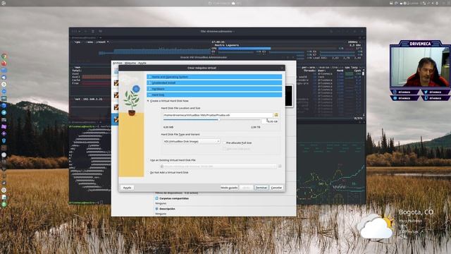Click Descripción section header in VirtualBox

167,209
